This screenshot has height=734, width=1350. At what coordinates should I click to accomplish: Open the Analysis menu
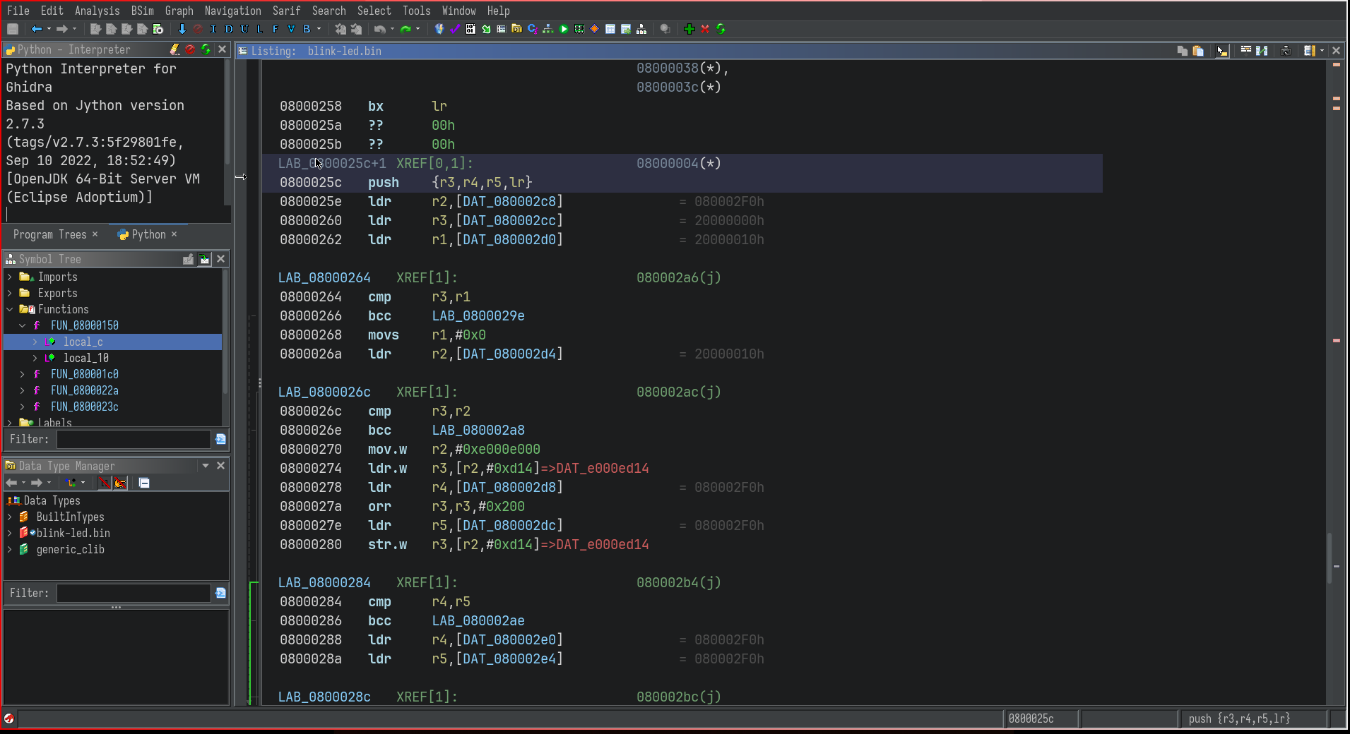(97, 11)
